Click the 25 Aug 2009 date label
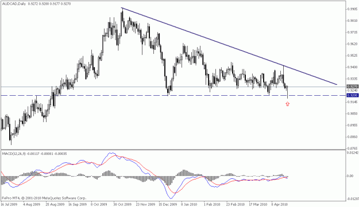Viewport: 359px width, 207px height. point(55,204)
